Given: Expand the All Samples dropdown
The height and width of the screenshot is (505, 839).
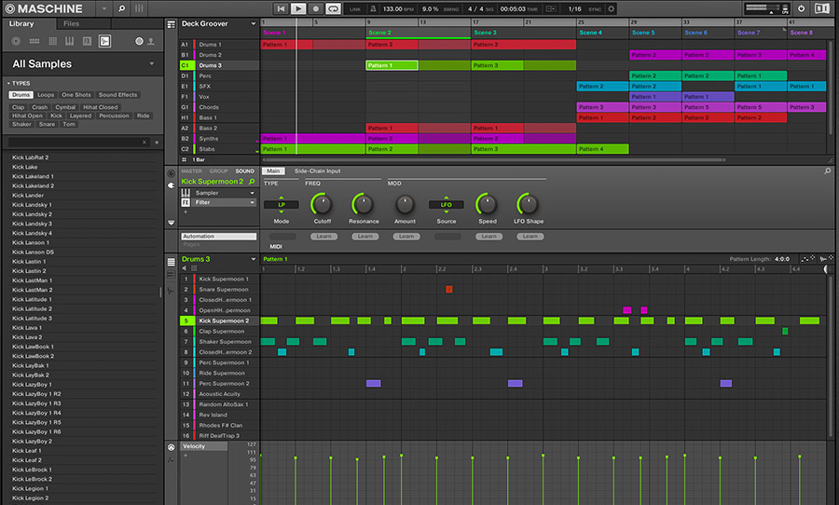Looking at the screenshot, I should (152, 64).
